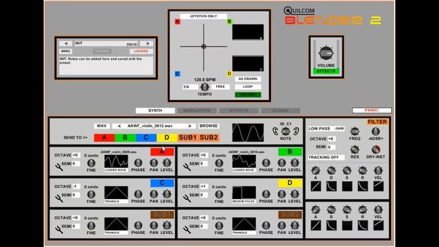Select the lower envelope Attack curve shape

pos(316,226)
